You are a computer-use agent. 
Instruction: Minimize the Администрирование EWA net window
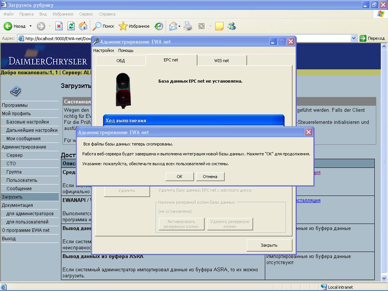tap(273, 42)
